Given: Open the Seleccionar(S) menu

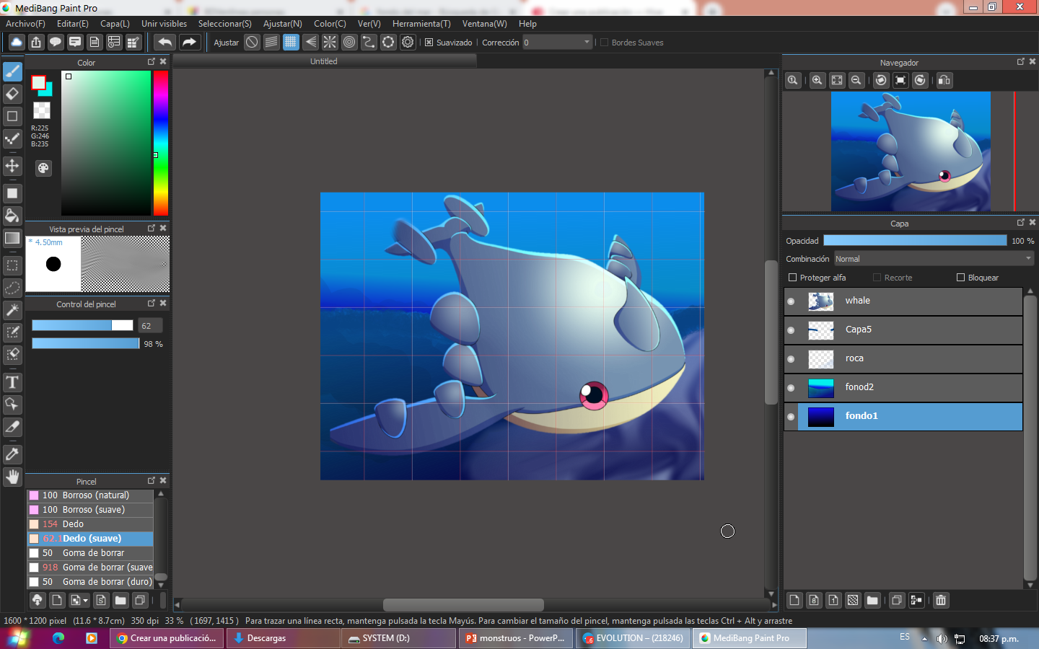Looking at the screenshot, I should tap(225, 24).
